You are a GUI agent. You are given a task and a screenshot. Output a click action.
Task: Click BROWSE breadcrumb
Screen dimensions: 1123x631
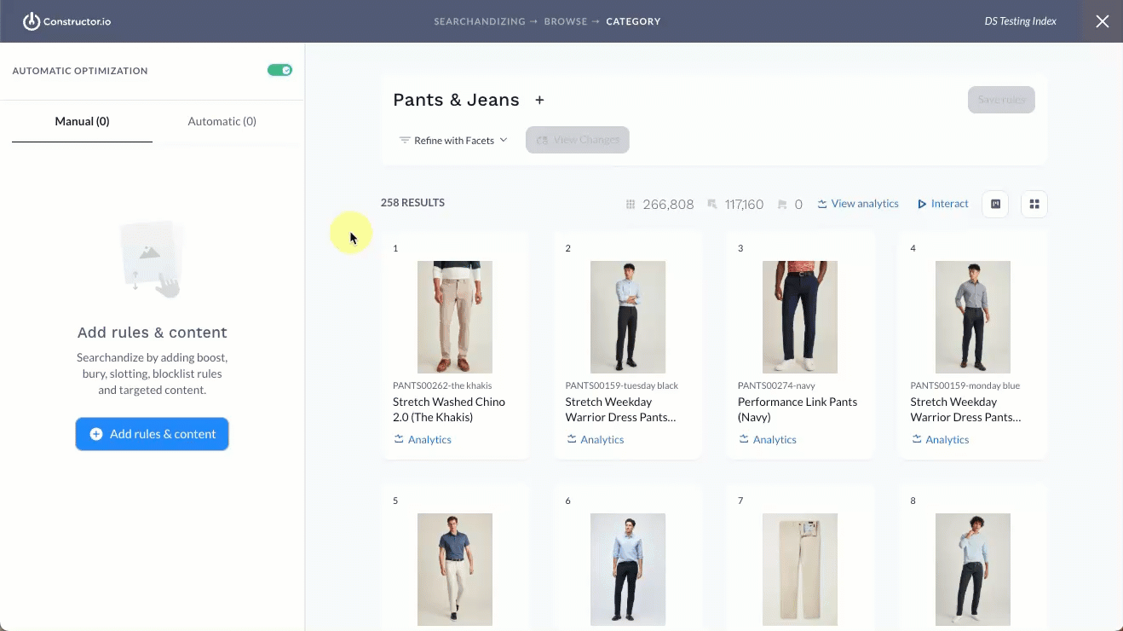tap(566, 21)
